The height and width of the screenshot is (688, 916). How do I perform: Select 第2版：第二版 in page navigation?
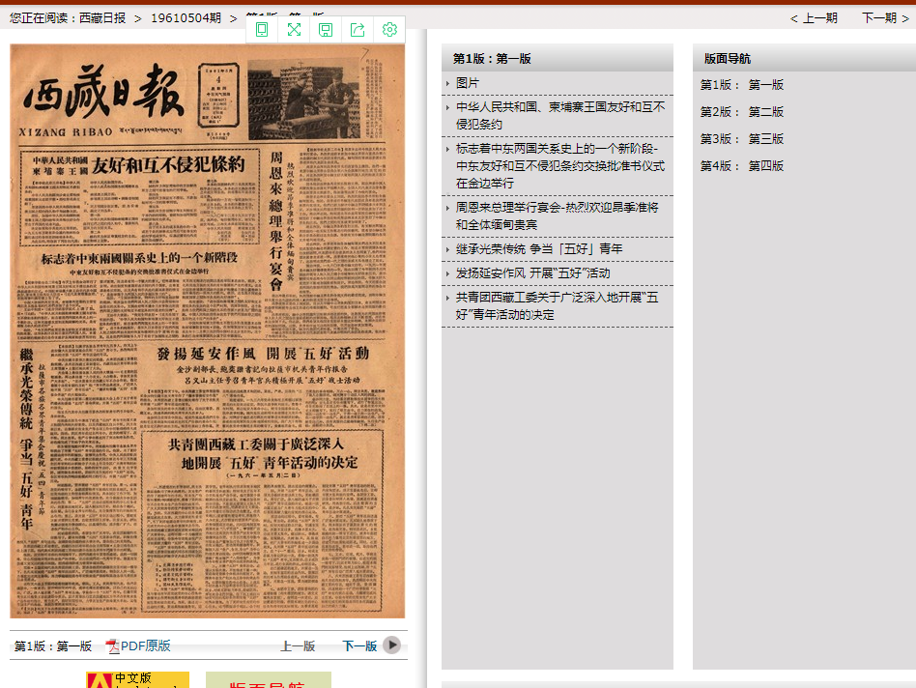742,111
